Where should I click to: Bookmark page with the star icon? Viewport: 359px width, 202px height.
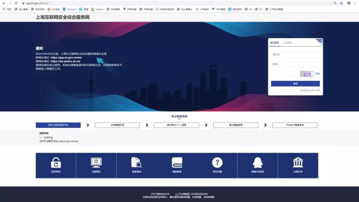pos(341,3)
